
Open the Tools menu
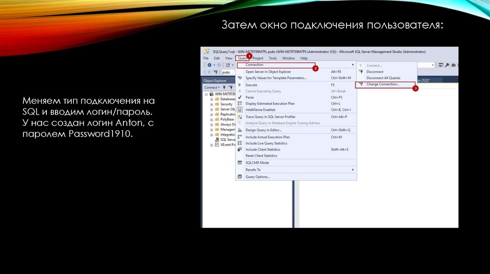click(x=272, y=58)
